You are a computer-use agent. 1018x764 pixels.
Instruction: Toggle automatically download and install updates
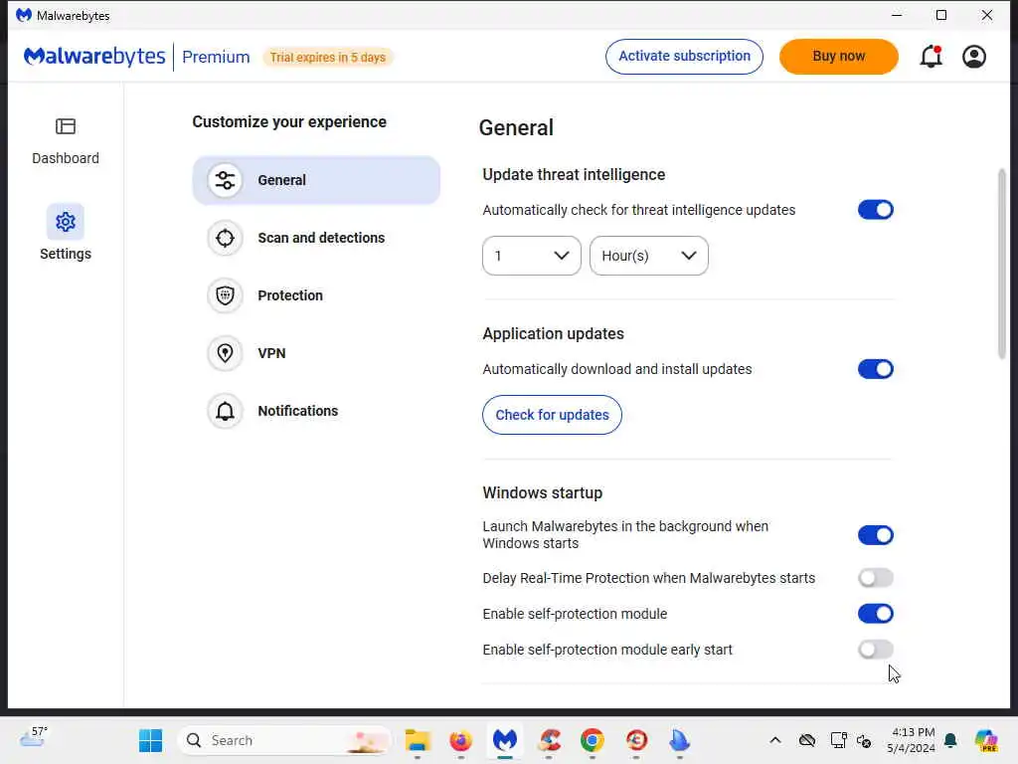(875, 369)
